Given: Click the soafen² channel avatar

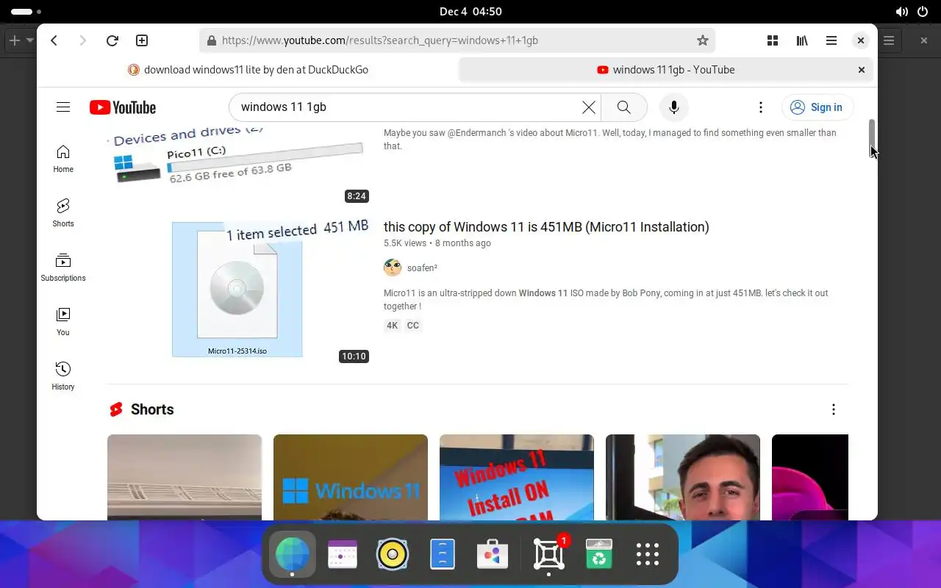Looking at the screenshot, I should click(x=393, y=268).
